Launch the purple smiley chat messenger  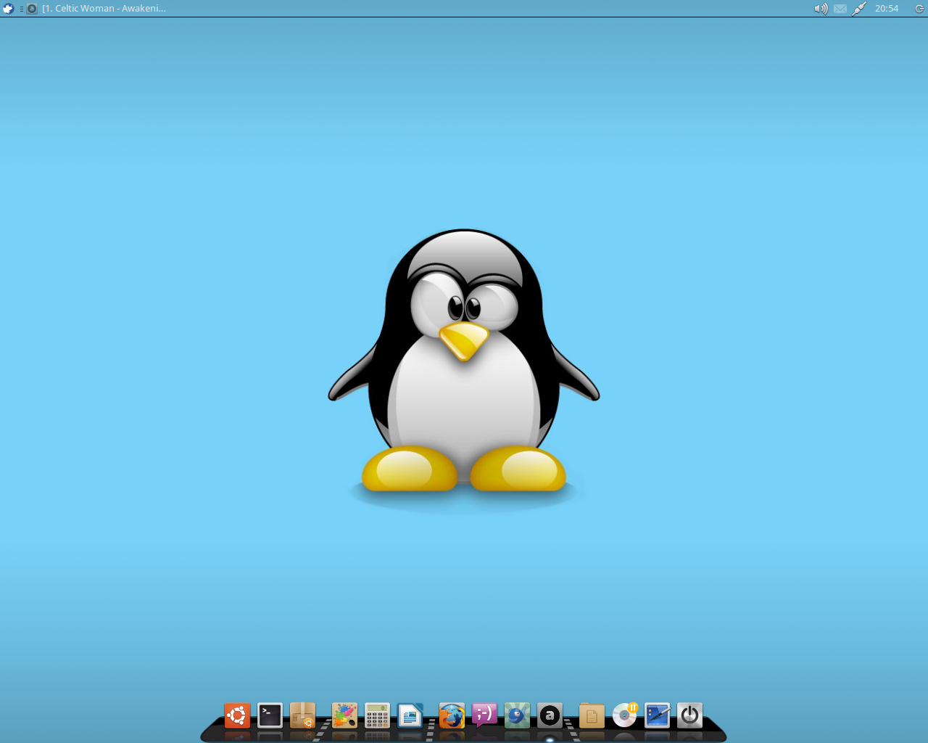[x=484, y=715]
